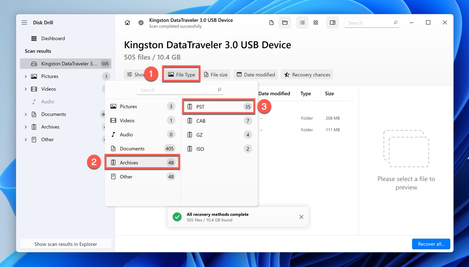Click the 111 MB folder row
Viewport: 469px width, 267px height.
[305, 130]
